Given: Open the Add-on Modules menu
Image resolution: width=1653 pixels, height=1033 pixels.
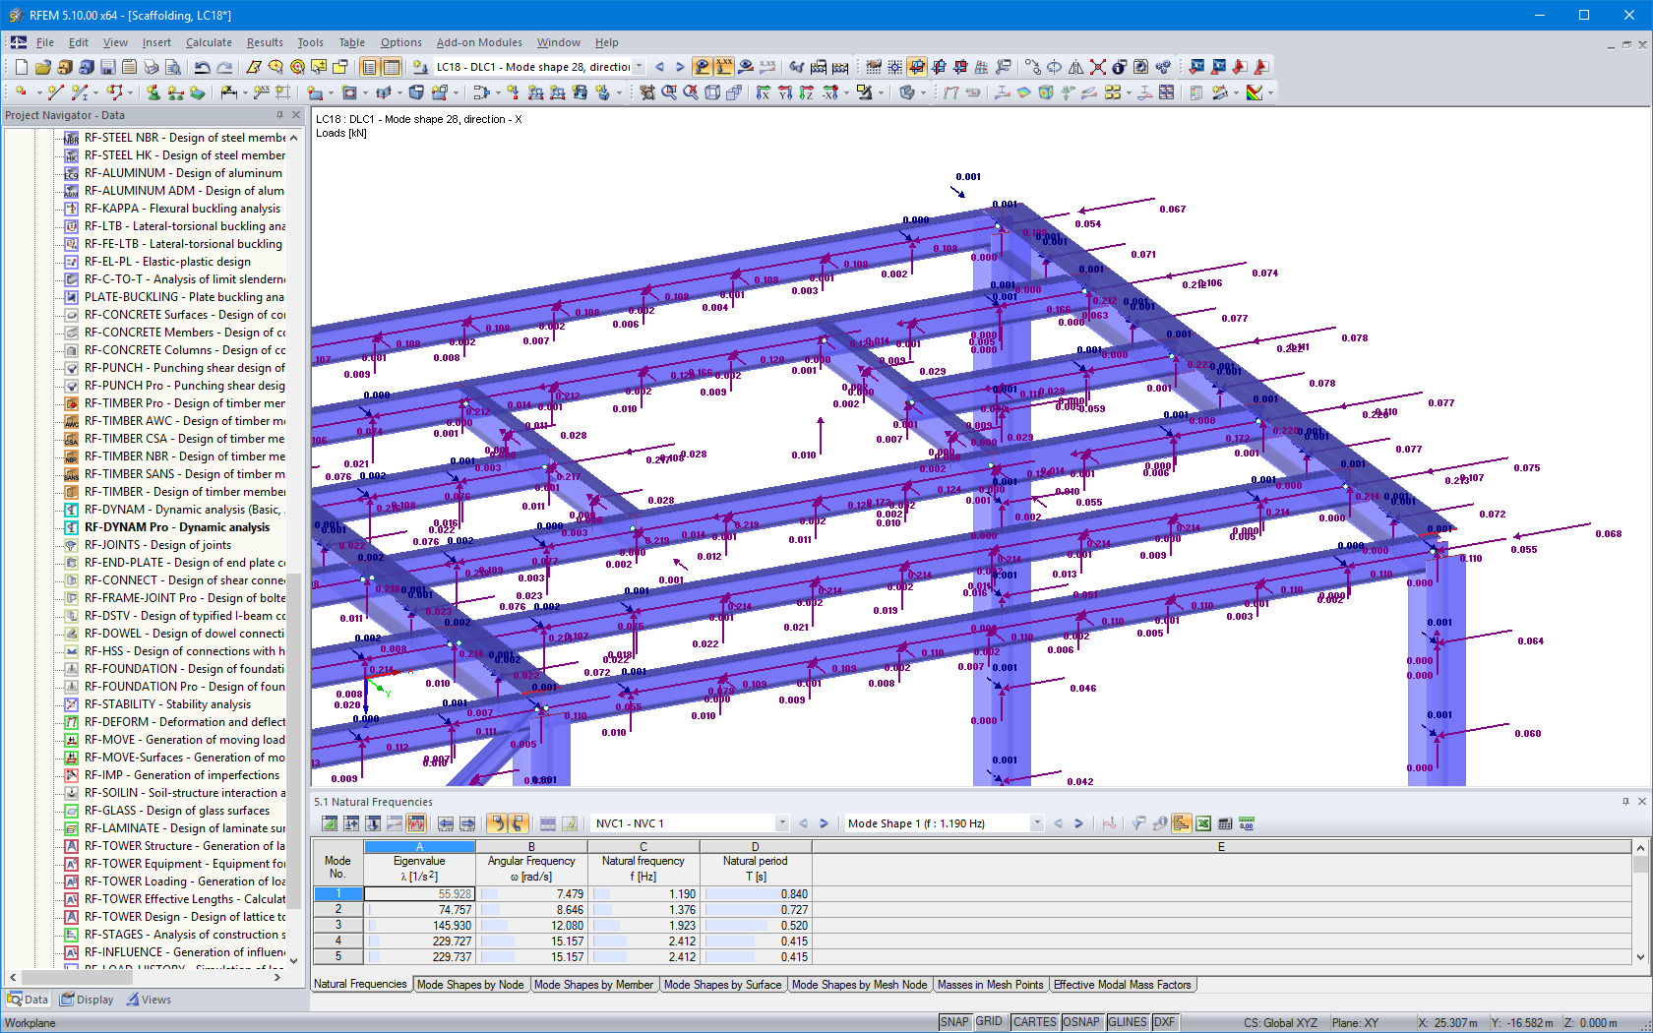Looking at the screenshot, I should pyautogui.click(x=479, y=42).
